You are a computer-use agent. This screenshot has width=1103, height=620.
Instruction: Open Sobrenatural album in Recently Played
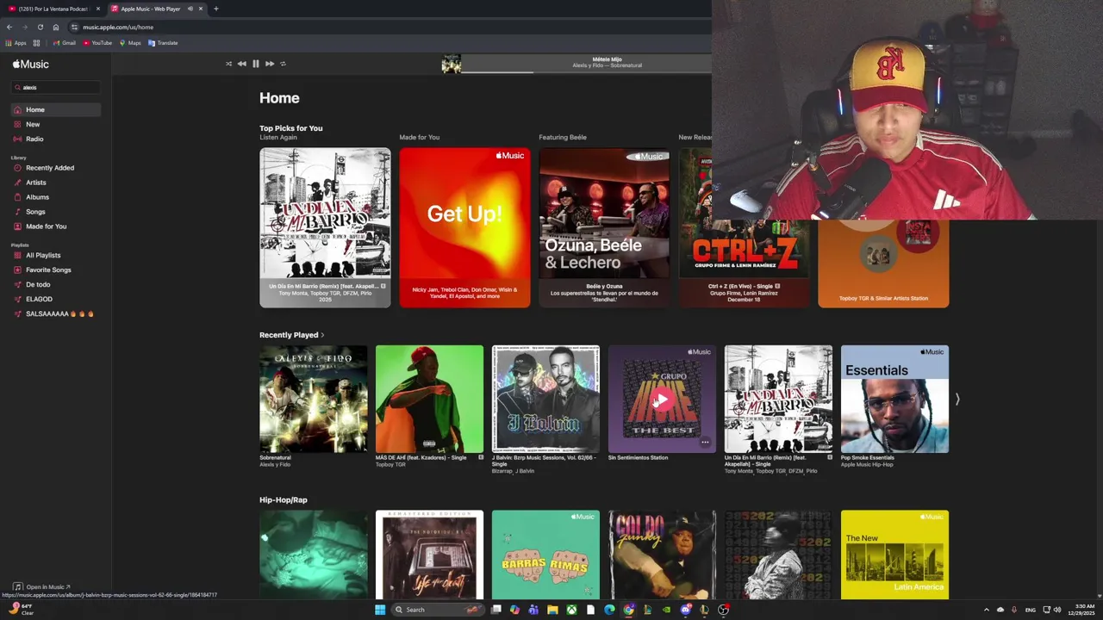click(x=313, y=399)
